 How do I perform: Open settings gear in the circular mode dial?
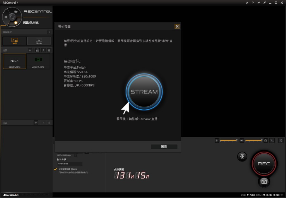click(6, 17)
